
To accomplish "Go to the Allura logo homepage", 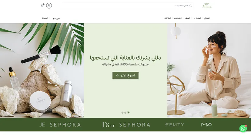I will (x=207, y=6).
